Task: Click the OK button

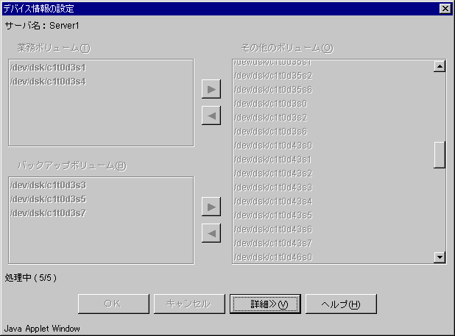Action: (x=113, y=304)
